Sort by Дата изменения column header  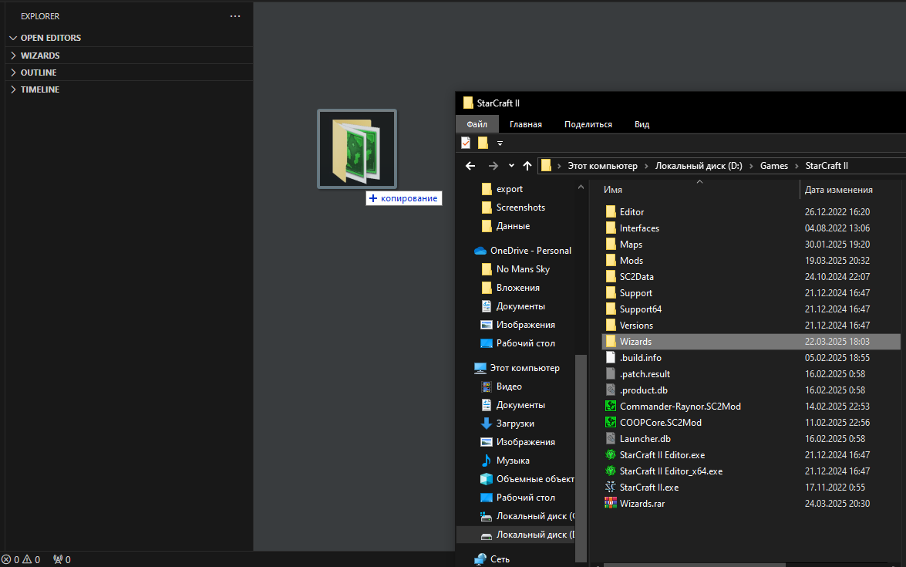838,190
